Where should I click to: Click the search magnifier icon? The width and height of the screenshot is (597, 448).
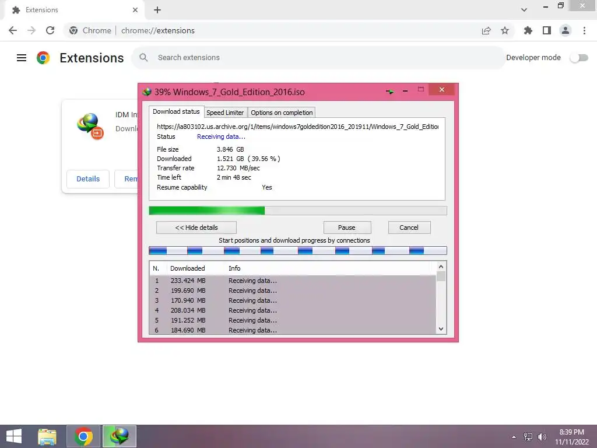coord(143,58)
